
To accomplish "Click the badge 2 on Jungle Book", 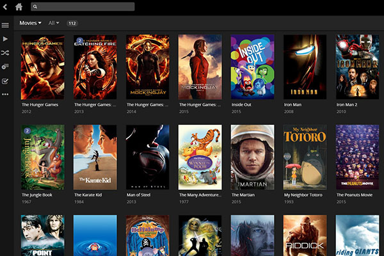I will coord(27,131).
